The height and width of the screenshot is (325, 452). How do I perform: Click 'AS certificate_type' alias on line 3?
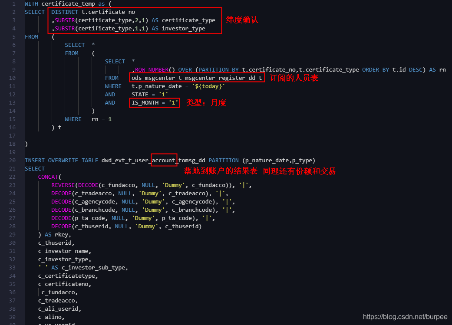183,20
